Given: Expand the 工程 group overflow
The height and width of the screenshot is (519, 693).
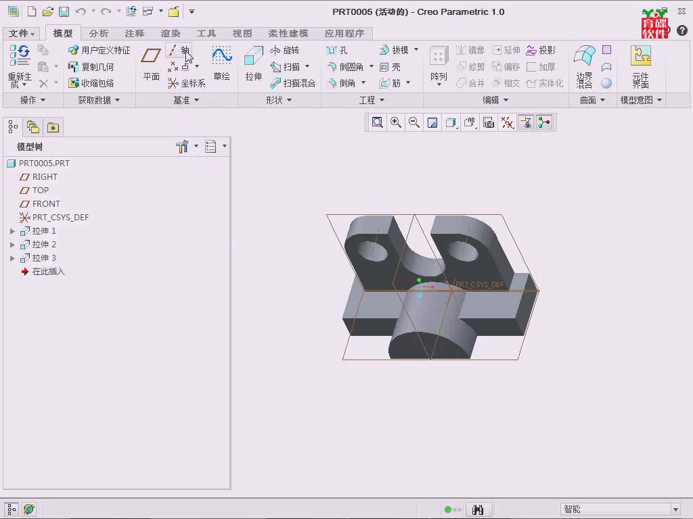Looking at the screenshot, I should tap(372, 100).
